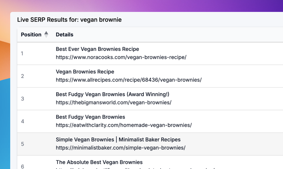Screen dimensions: 283x169
Task: Select the position 3 cell
Action: [x=22, y=99]
